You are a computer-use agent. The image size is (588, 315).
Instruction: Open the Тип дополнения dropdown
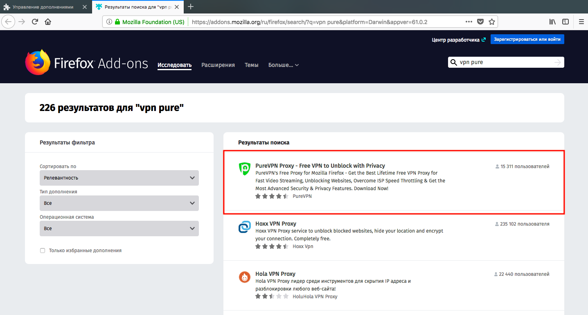(119, 203)
